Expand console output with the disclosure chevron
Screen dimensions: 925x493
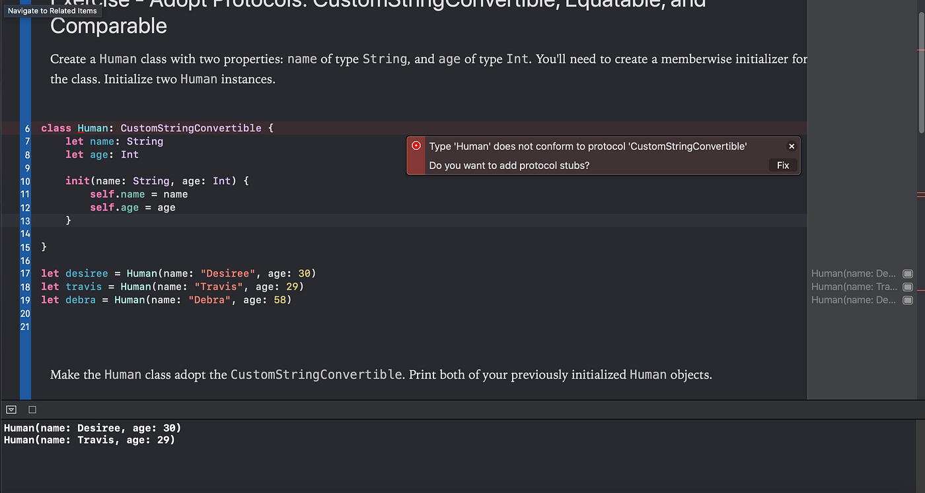(x=11, y=409)
